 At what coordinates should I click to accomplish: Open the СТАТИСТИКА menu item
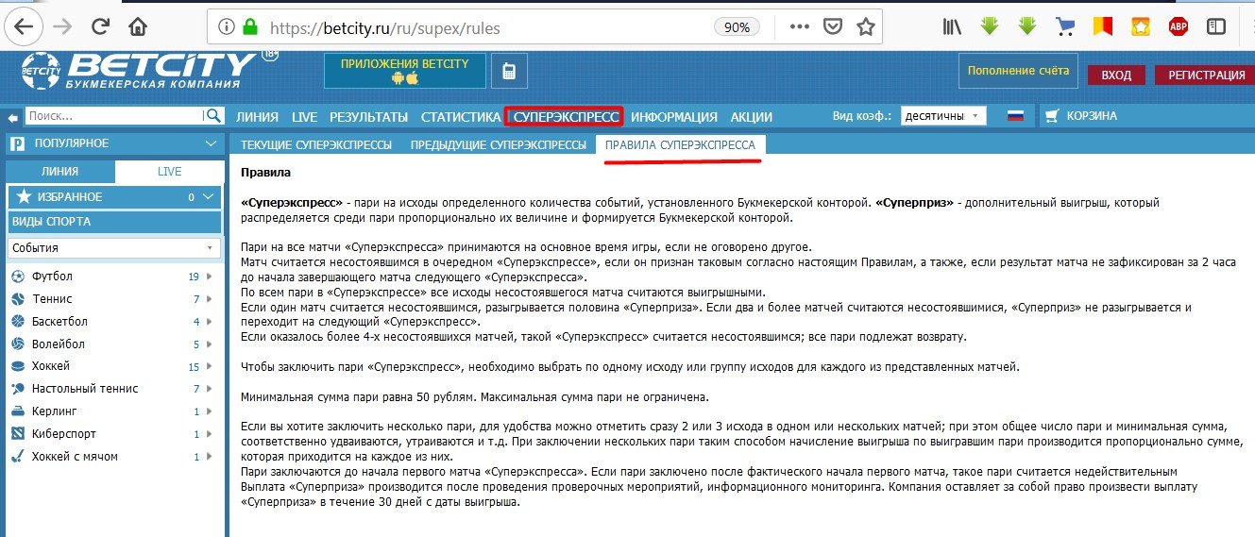460,117
